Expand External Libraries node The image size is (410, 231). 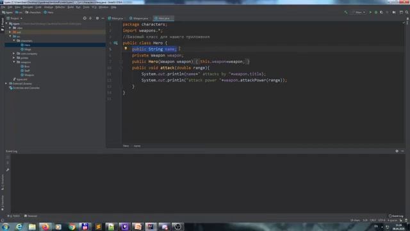[6, 83]
